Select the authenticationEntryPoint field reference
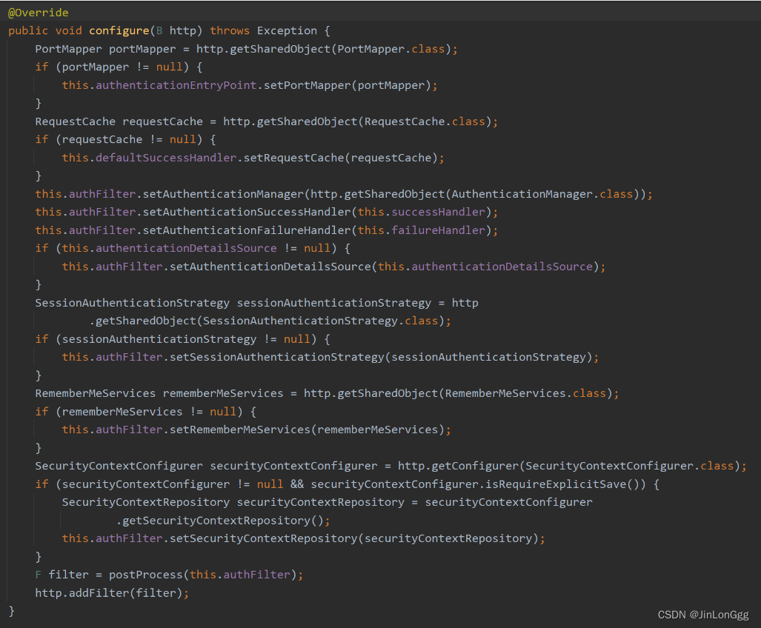The height and width of the screenshot is (628, 761). pos(176,84)
